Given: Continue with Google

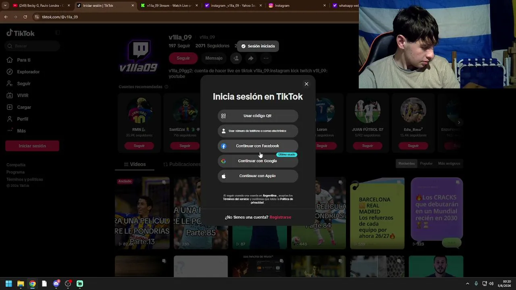Looking at the screenshot, I should point(258,161).
